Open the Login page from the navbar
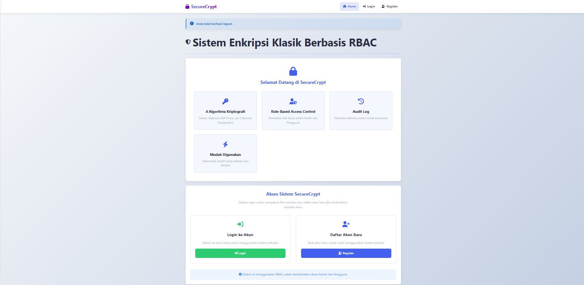The image size is (584, 285). click(x=369, y=6)
